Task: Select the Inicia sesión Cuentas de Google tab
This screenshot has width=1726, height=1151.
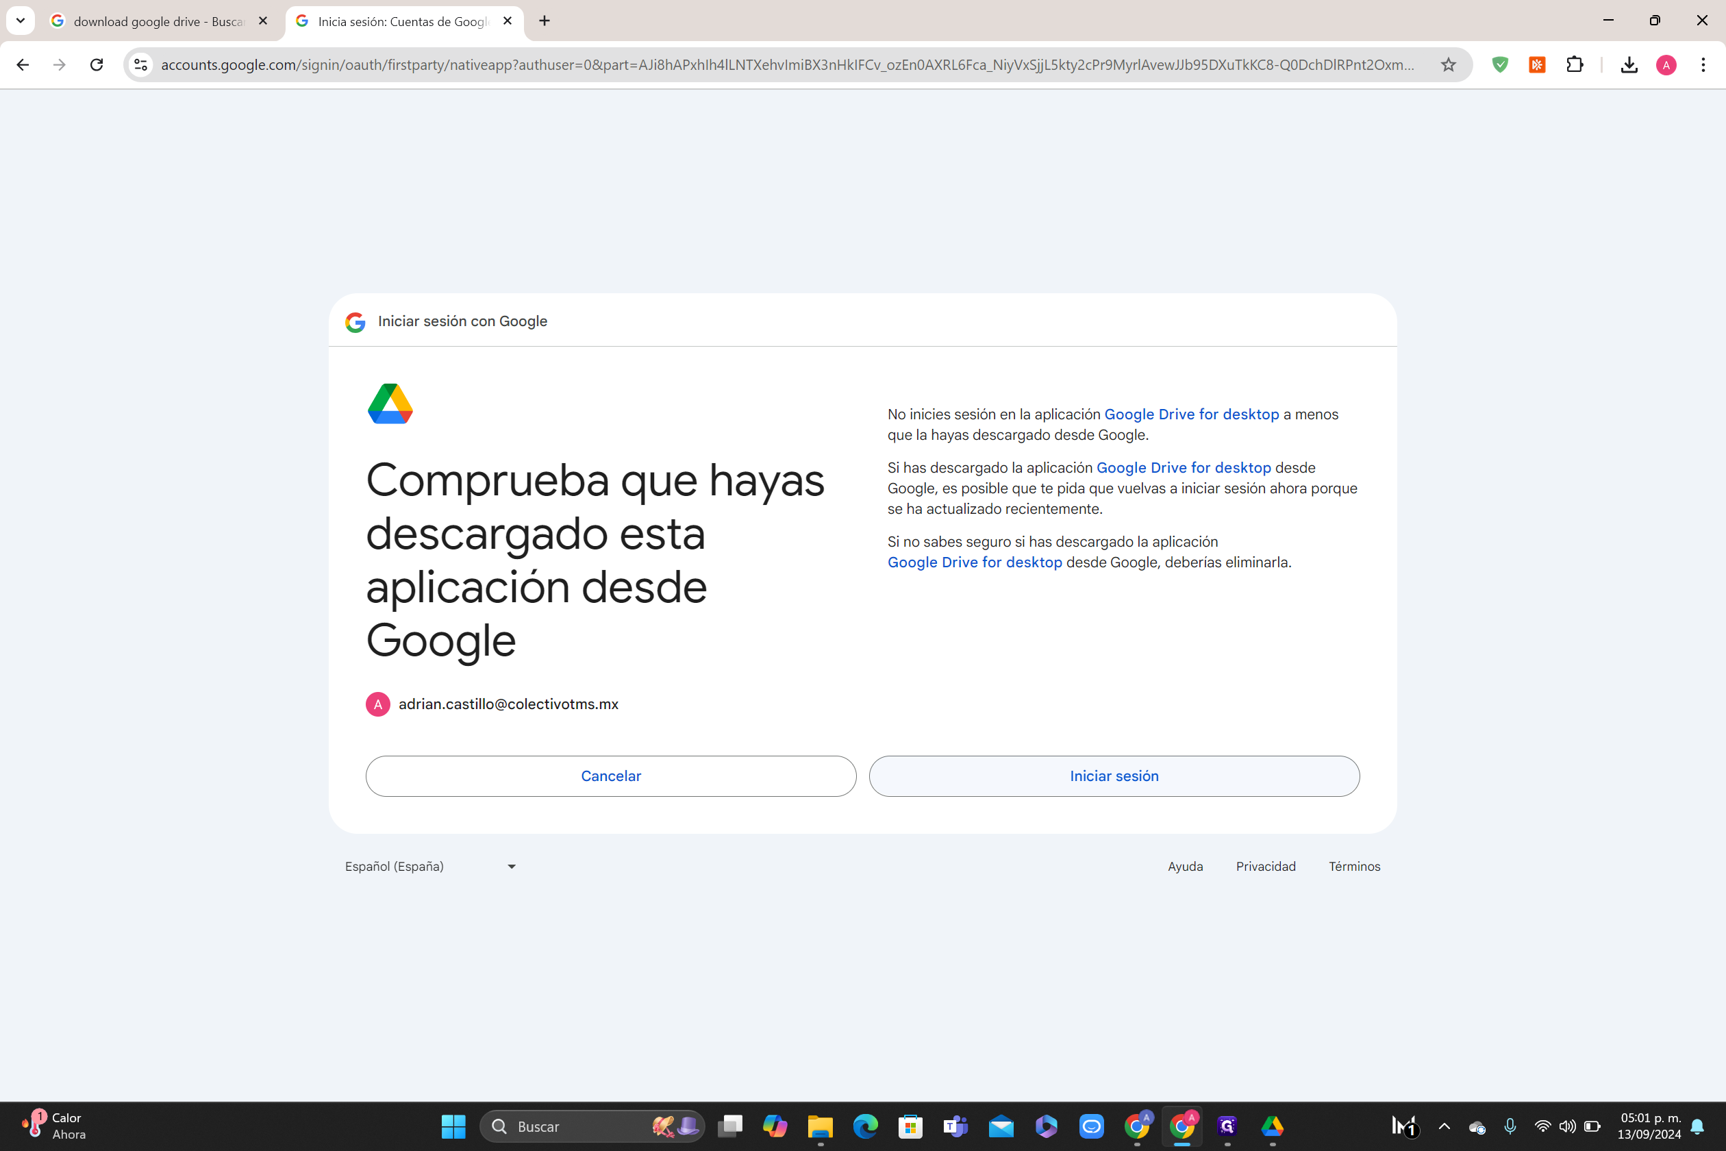Action: coord(403,21)
